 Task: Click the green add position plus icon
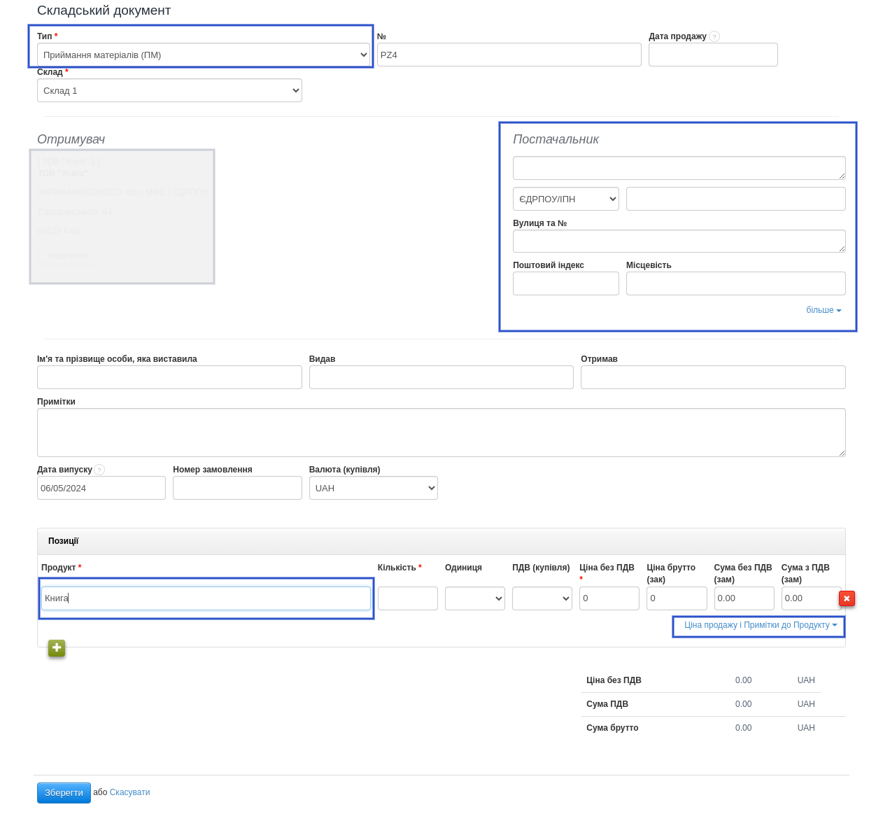coord(57,648)
